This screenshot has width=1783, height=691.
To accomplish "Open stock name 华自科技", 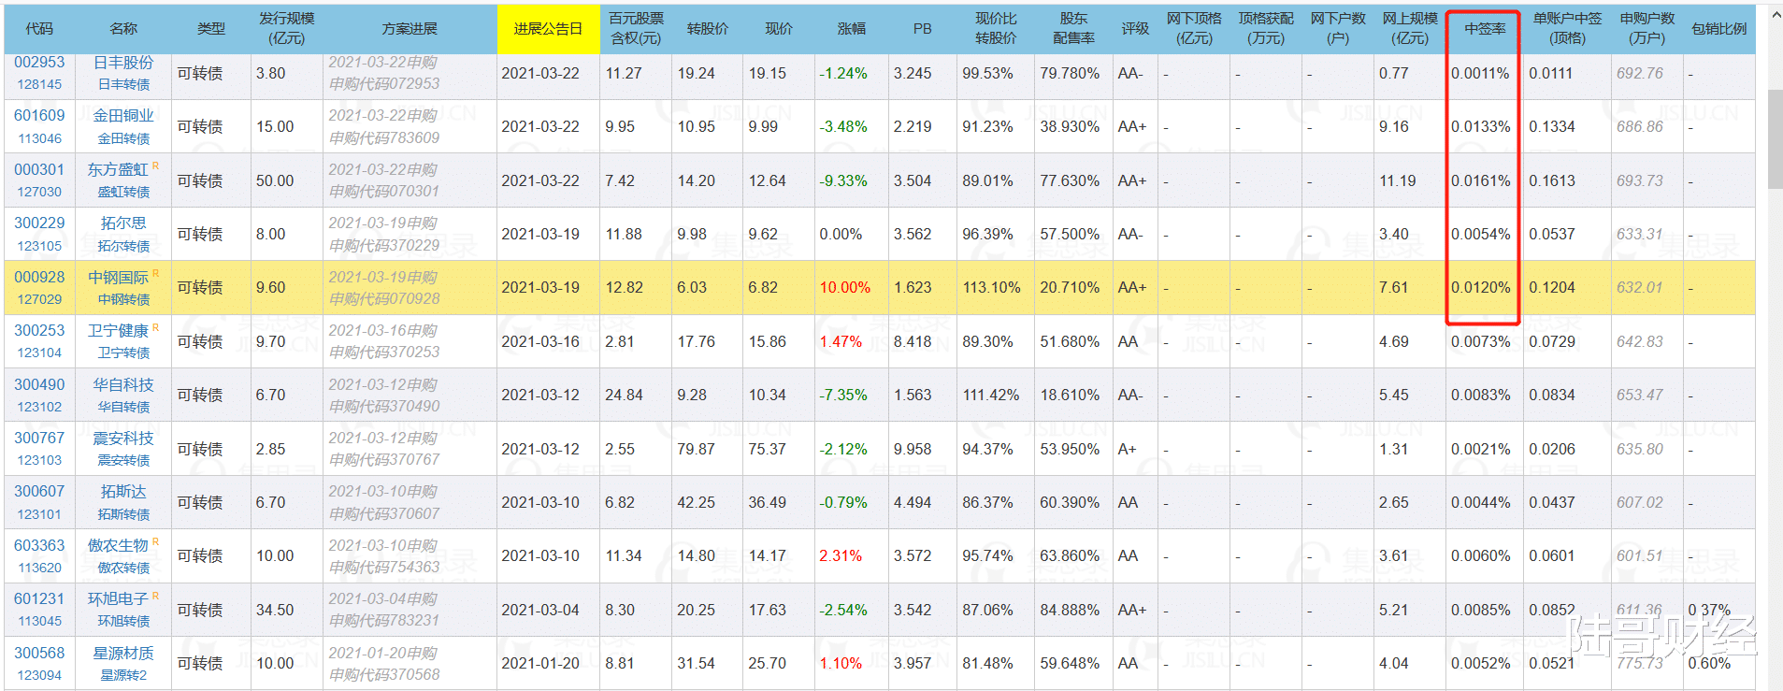I will click(123, 385).
